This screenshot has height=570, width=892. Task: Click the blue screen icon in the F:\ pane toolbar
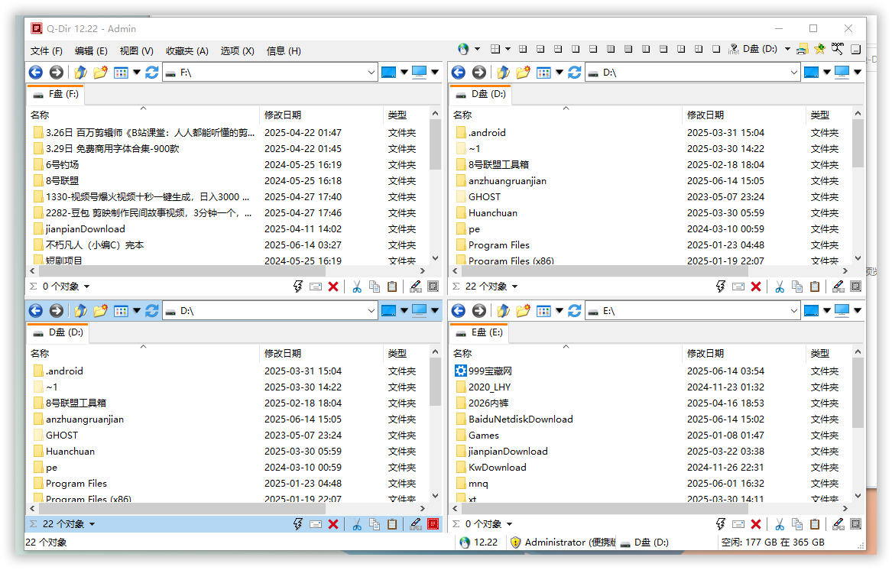pos(388,73)
